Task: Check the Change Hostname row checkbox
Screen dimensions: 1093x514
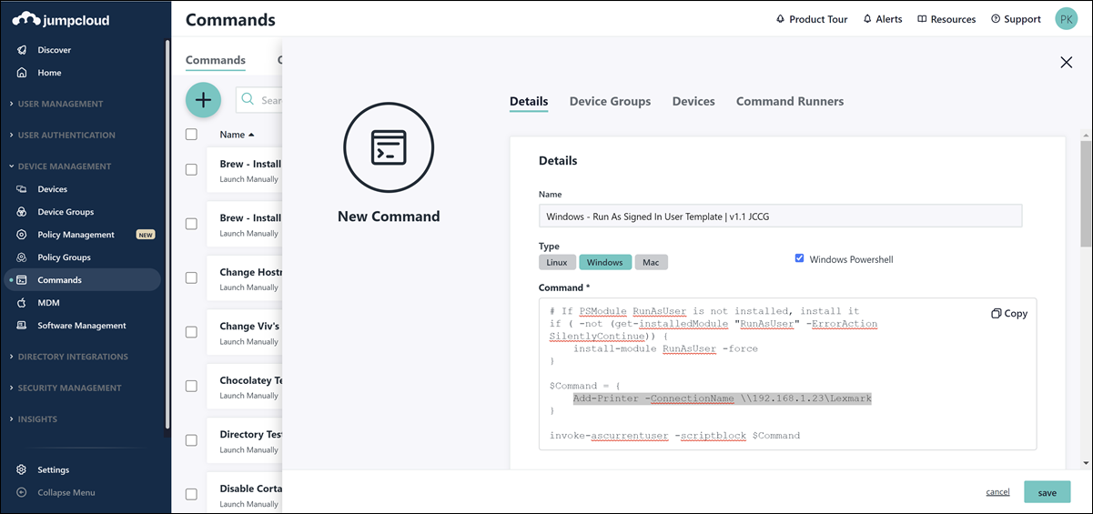Action: click(191, 277)
